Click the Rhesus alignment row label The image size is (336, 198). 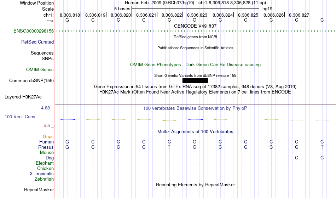(x=46, y=147)
